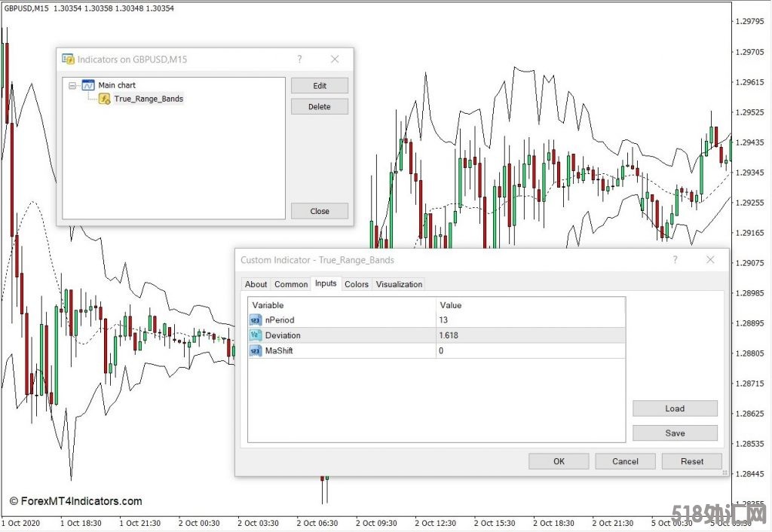Click the 1 Oct 18:30 time label
This screenshot has height=532, width=772.
pos(81,523)
